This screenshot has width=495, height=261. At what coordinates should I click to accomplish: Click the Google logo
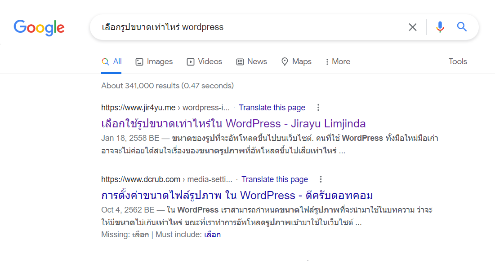click(39, 28)
